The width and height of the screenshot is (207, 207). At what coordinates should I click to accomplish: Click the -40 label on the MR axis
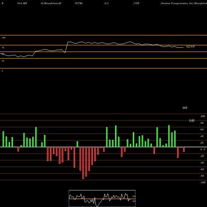click(202, 163)
